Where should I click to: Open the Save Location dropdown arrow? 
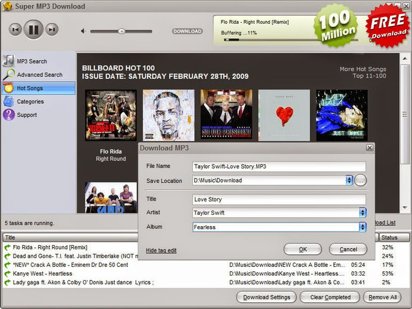[349, 180]
